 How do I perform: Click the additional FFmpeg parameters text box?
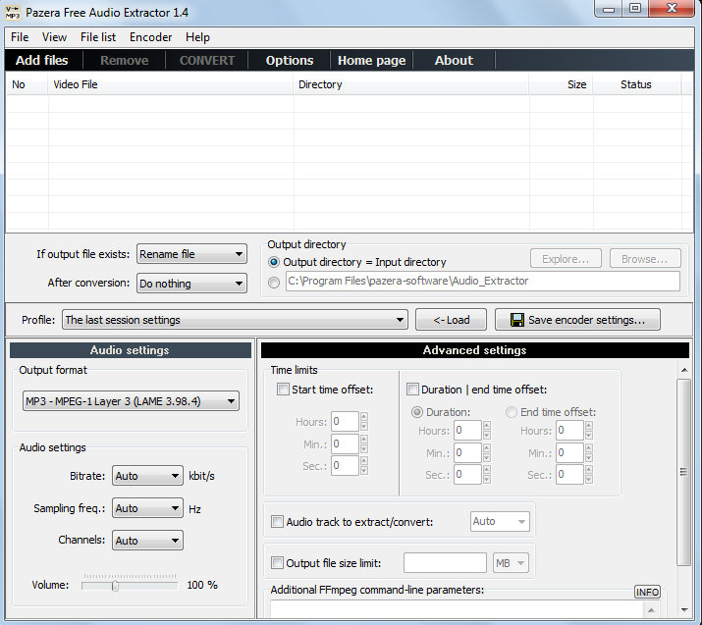[x=457, y=609]
